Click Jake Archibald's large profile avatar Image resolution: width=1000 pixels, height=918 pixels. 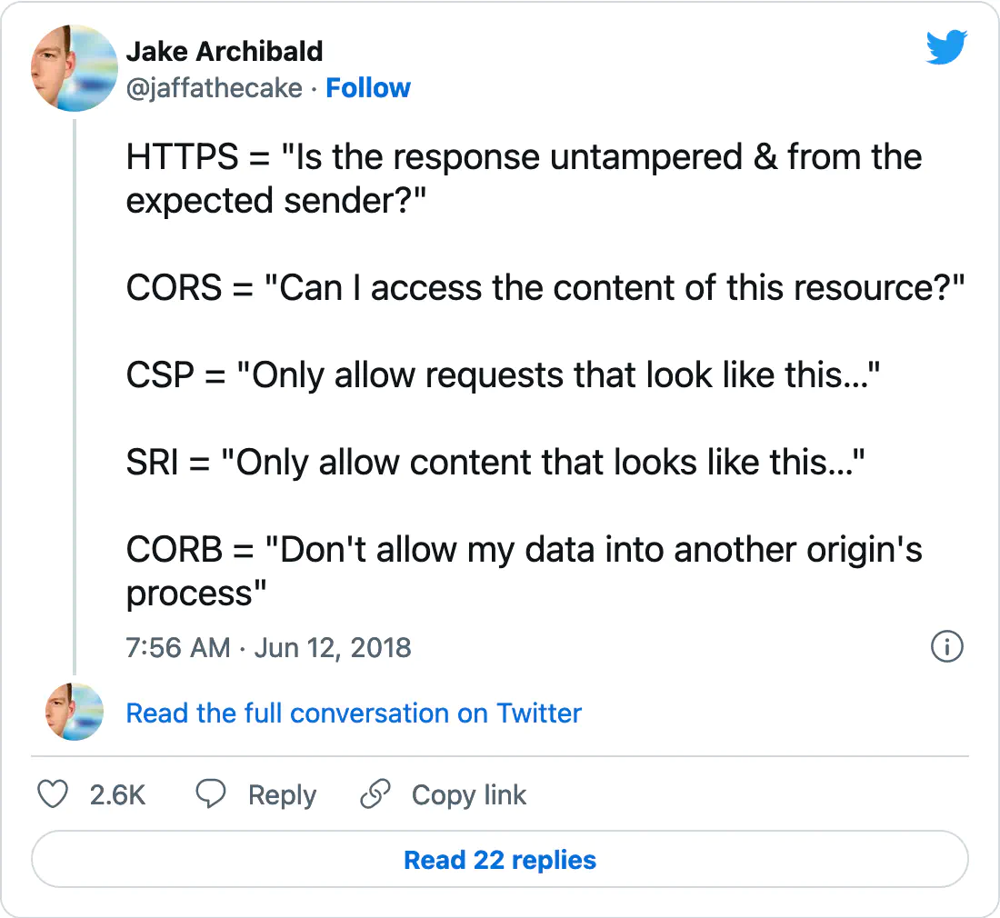coord(74,68)
